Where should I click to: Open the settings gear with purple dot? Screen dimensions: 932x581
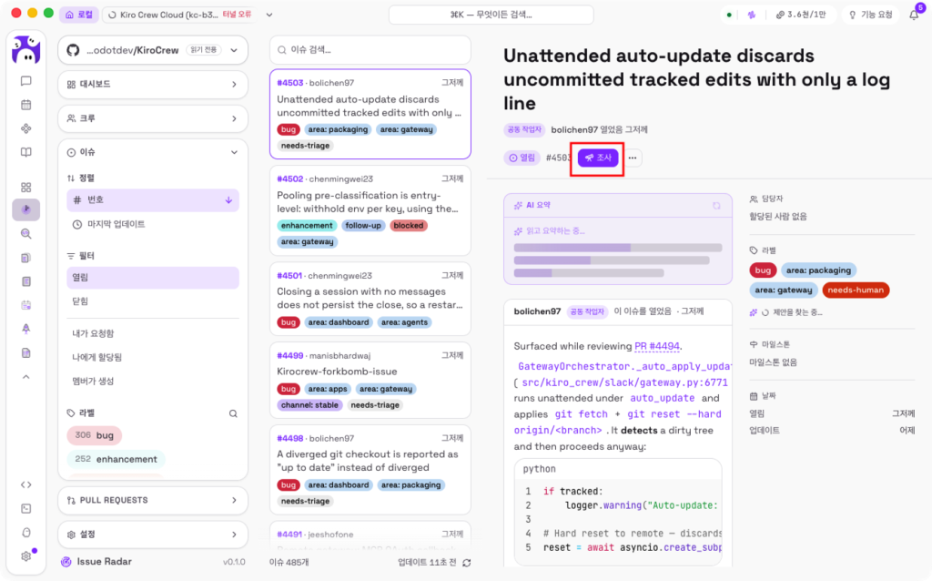(x=26, y=556)
